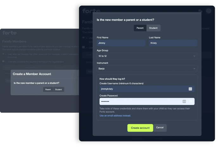Toggle password visibility with the eye icon
The width and height of the screenshot is (218, 147).
point(191,101)
